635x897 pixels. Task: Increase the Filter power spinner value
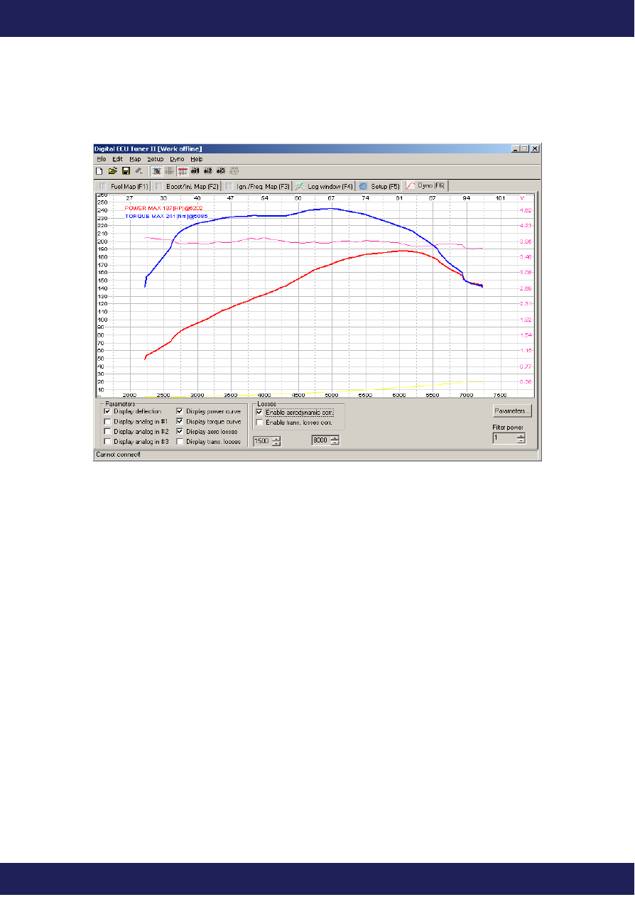point(521,435)
